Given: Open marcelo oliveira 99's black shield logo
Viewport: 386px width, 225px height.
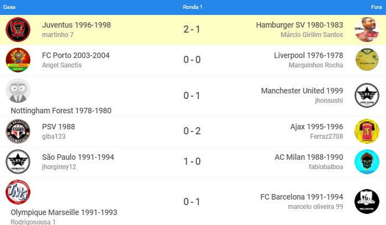Looking at the screenshot, I should pyautogui.click(x=367, y=201).
